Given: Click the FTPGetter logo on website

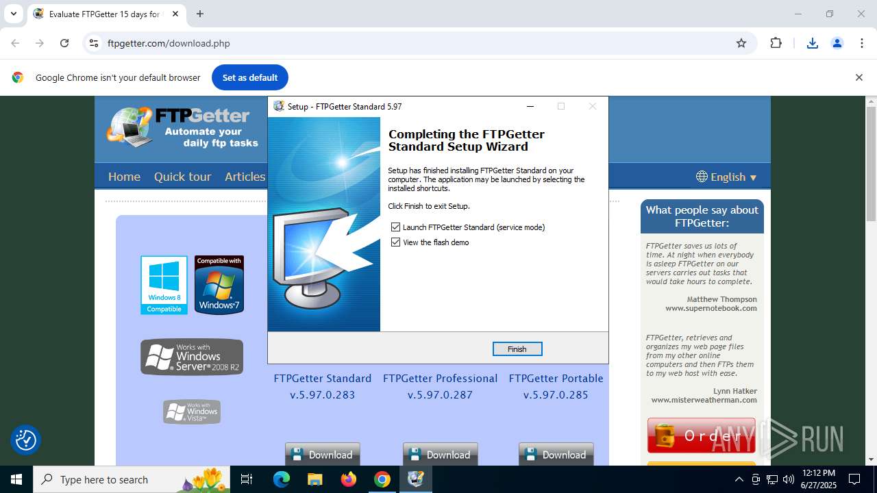Looking at the screenshot, I should click(182, 127).
